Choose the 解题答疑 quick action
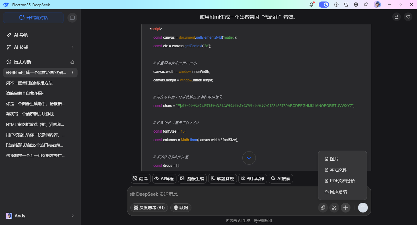The width and height of the screenshot is (417, 225). (222, 179)
